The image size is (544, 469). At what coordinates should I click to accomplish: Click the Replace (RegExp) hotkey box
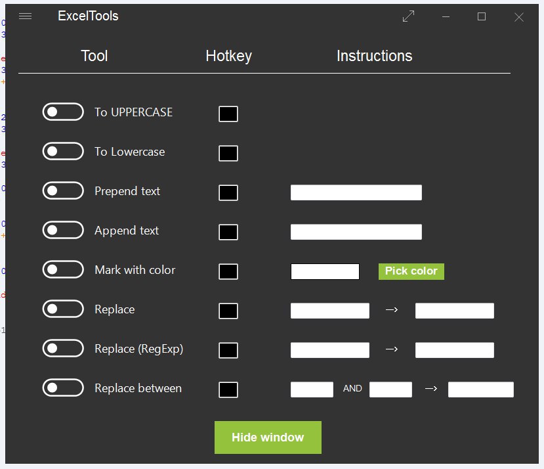click(x=228, y=350)
